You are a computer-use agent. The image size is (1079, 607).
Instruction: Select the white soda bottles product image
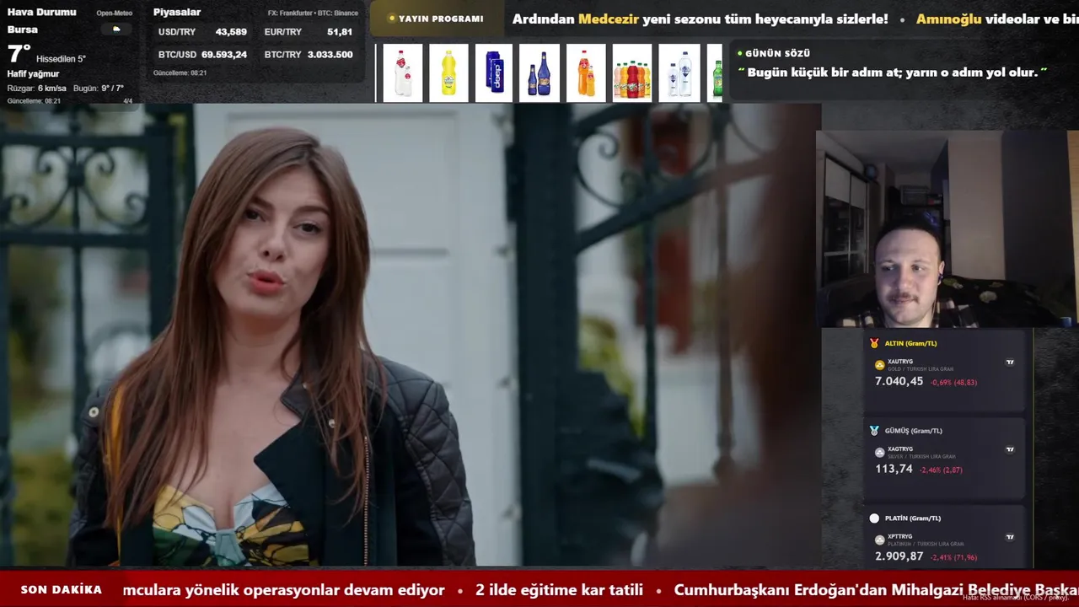coord(403,73)
